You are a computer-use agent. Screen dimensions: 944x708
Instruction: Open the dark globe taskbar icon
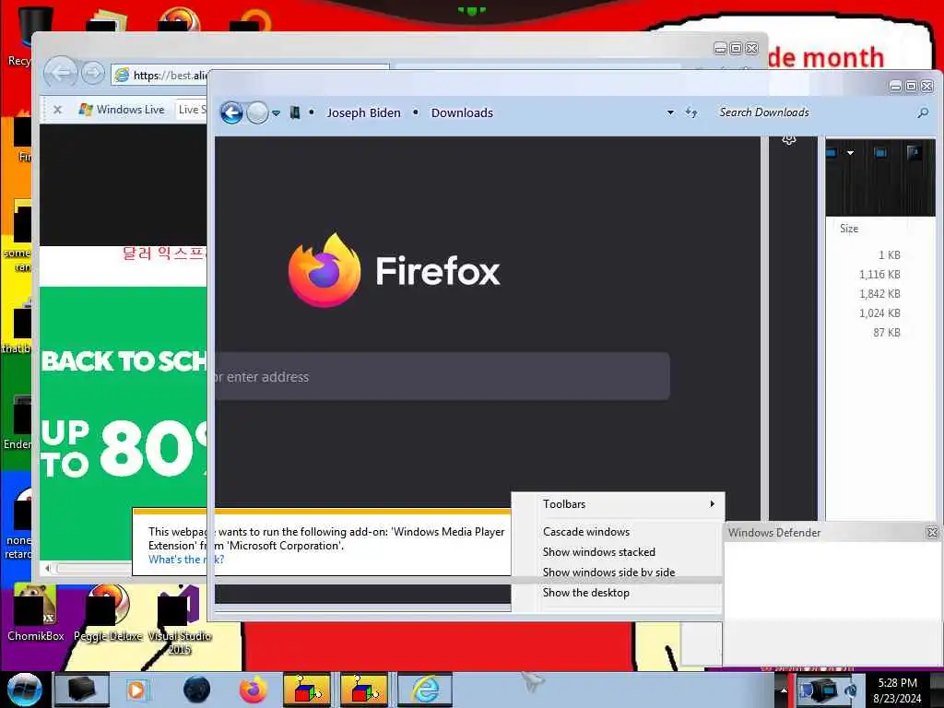click(x=197, y=690)
